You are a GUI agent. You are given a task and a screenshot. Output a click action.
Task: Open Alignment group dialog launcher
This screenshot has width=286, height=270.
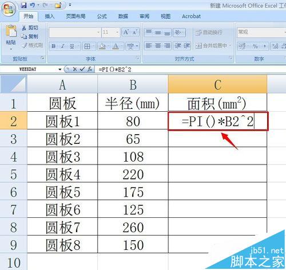231,58
